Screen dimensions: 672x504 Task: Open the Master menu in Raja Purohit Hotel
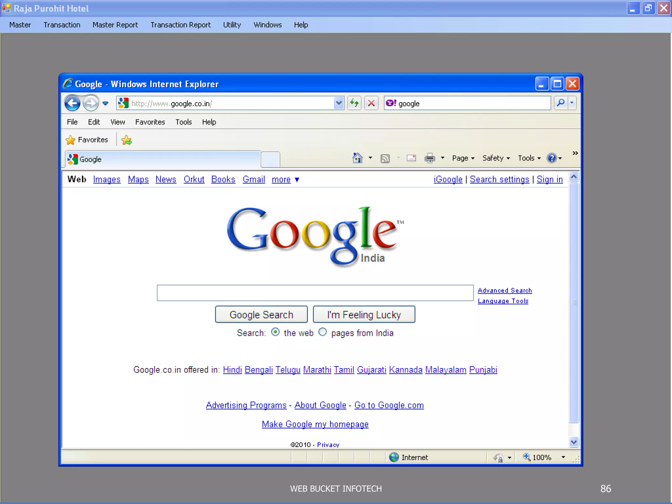(20, 25)
